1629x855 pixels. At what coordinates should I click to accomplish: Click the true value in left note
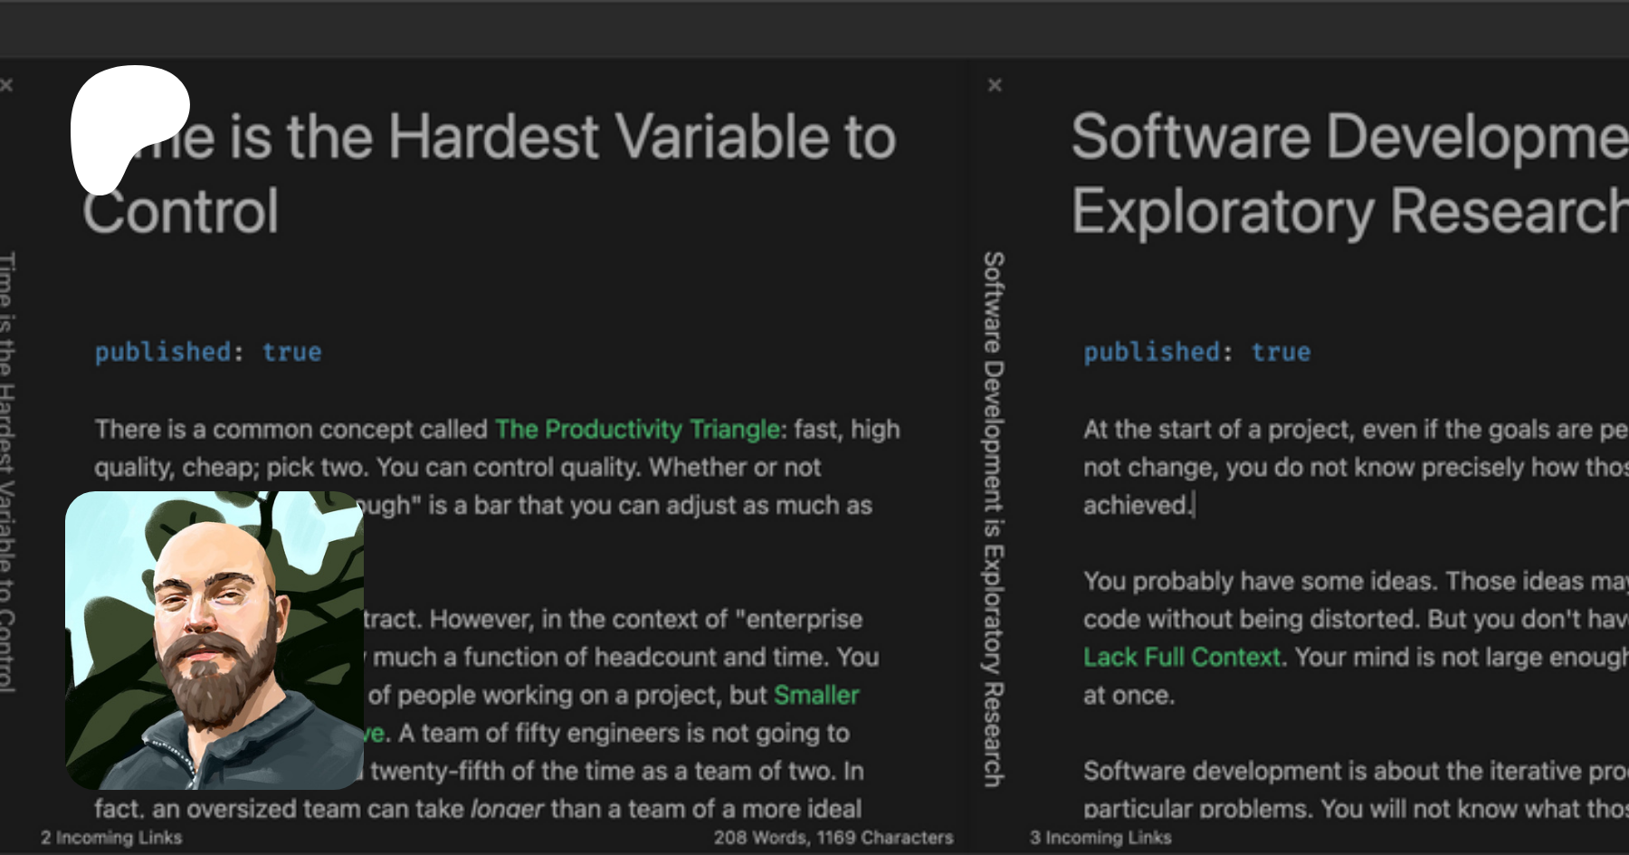point(291,352)
